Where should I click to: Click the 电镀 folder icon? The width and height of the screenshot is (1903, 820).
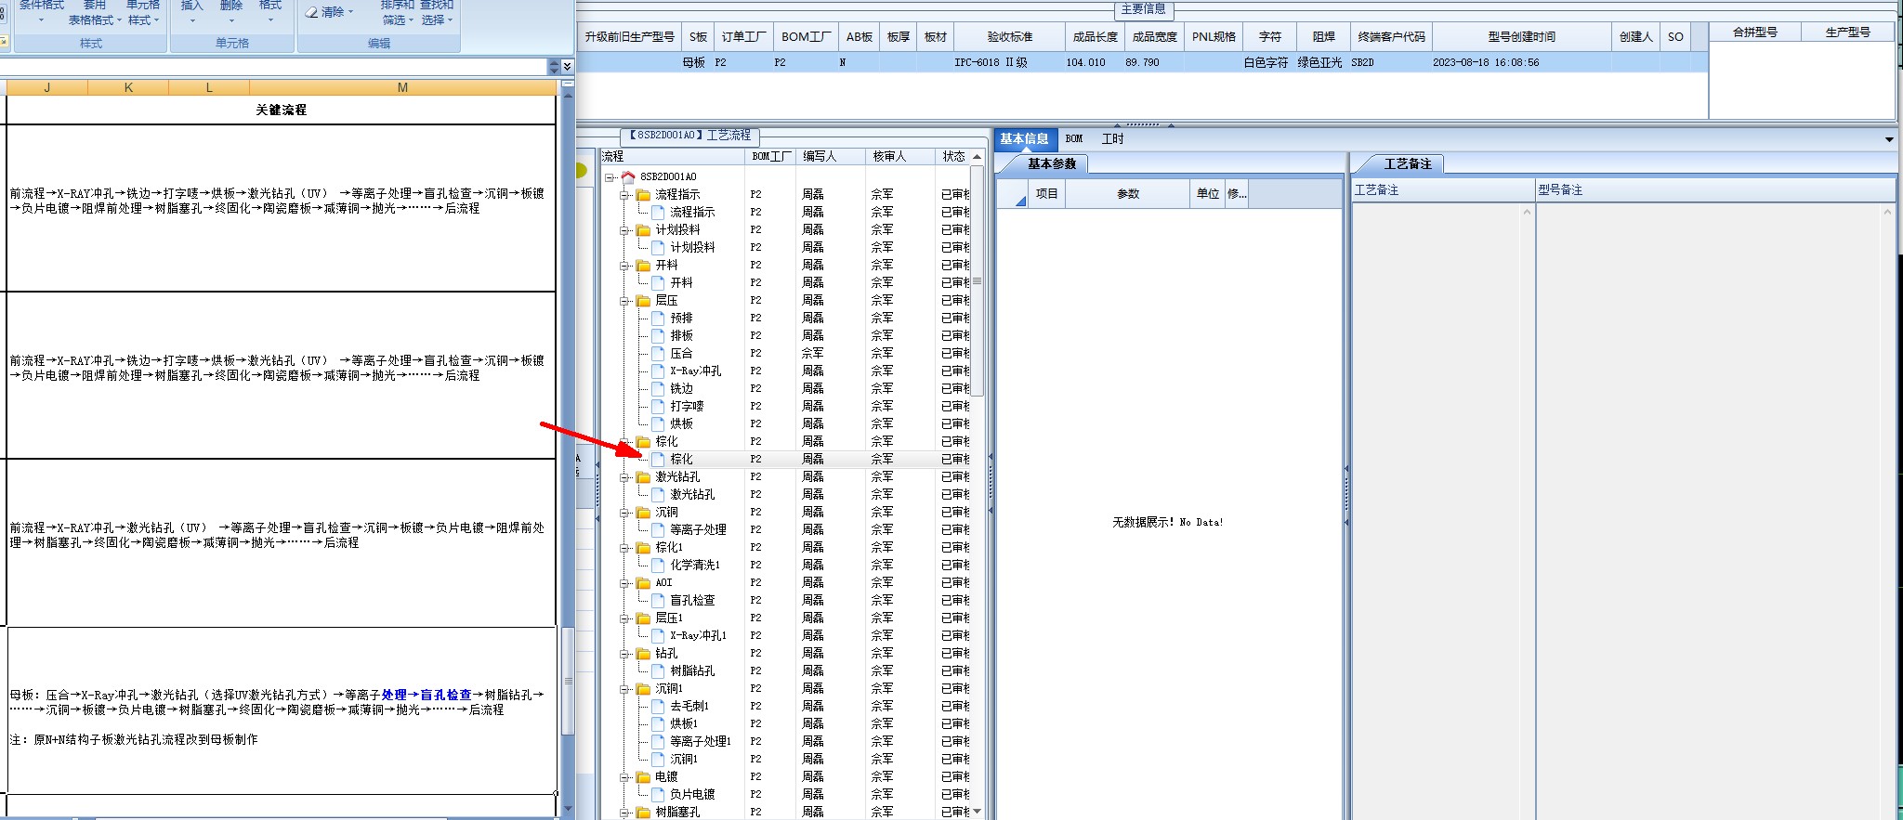[x=643, y=776]
